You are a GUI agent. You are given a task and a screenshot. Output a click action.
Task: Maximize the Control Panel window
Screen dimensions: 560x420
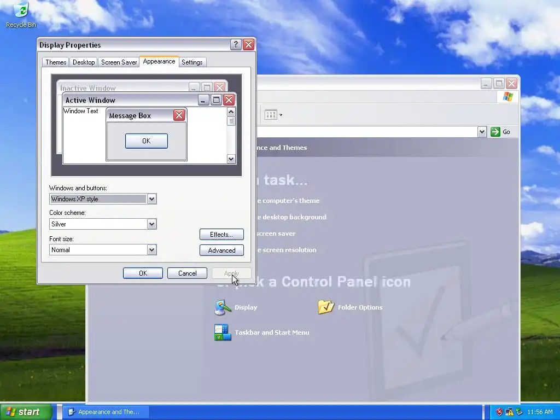499,84
